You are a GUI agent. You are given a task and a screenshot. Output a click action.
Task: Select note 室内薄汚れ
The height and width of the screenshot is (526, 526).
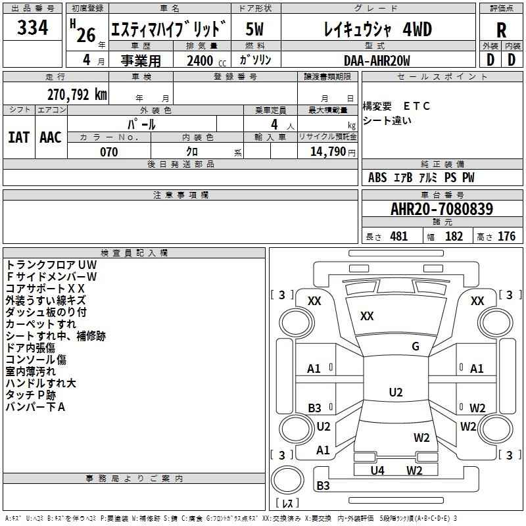(x=30, y=371)
